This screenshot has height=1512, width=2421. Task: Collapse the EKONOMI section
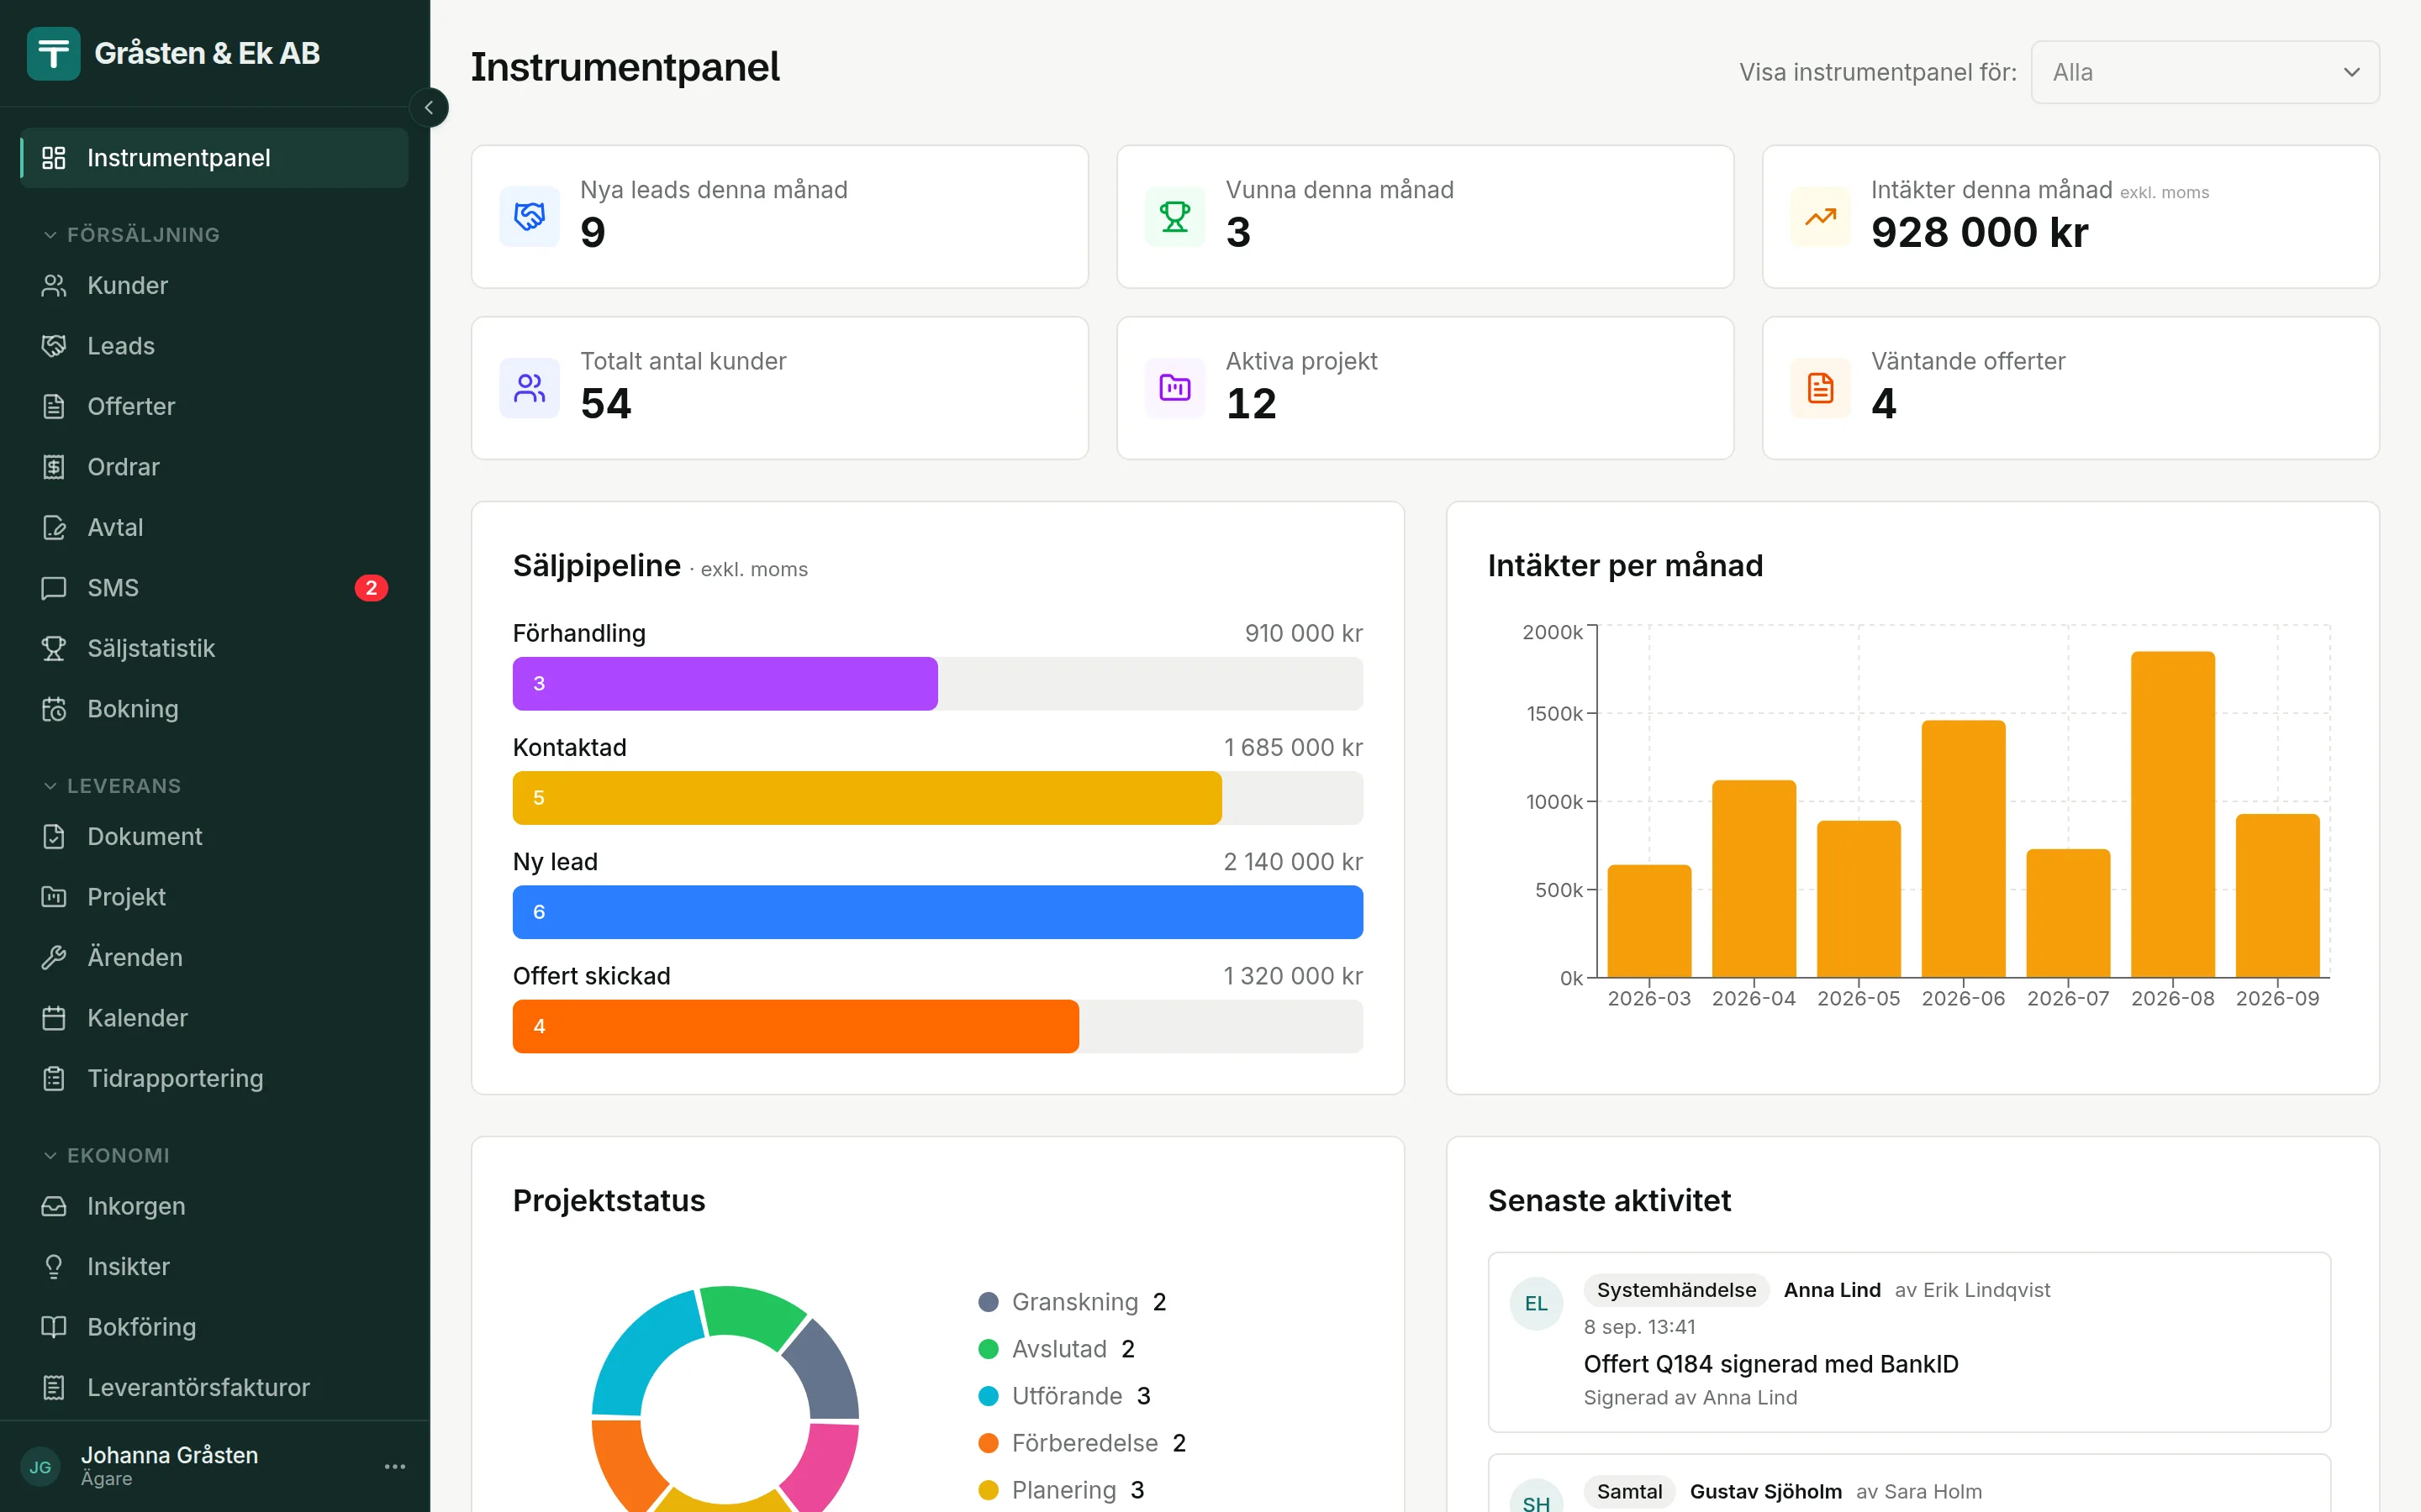(105, 1156)
